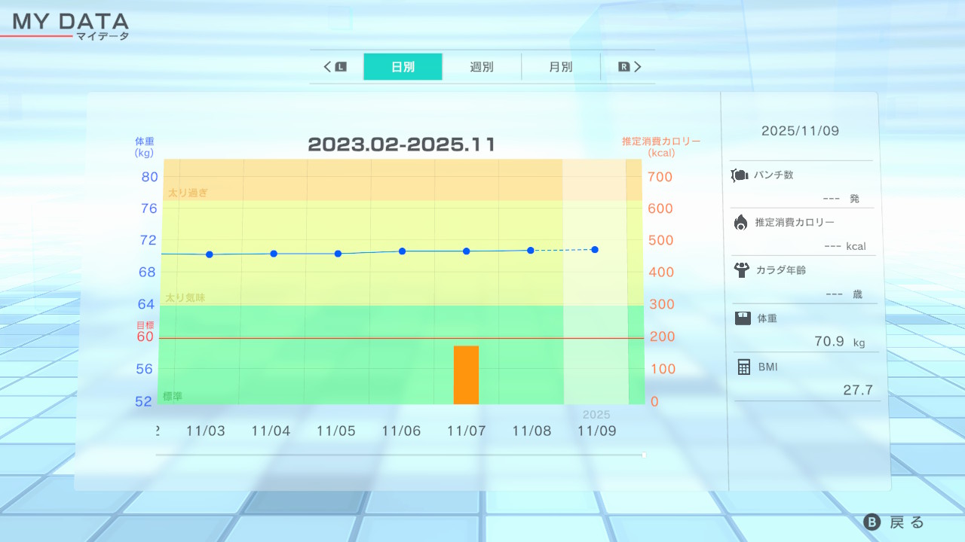Click the L shoulder button icon
Viewport: 965px width, 542px height.
tap(341, 67)
